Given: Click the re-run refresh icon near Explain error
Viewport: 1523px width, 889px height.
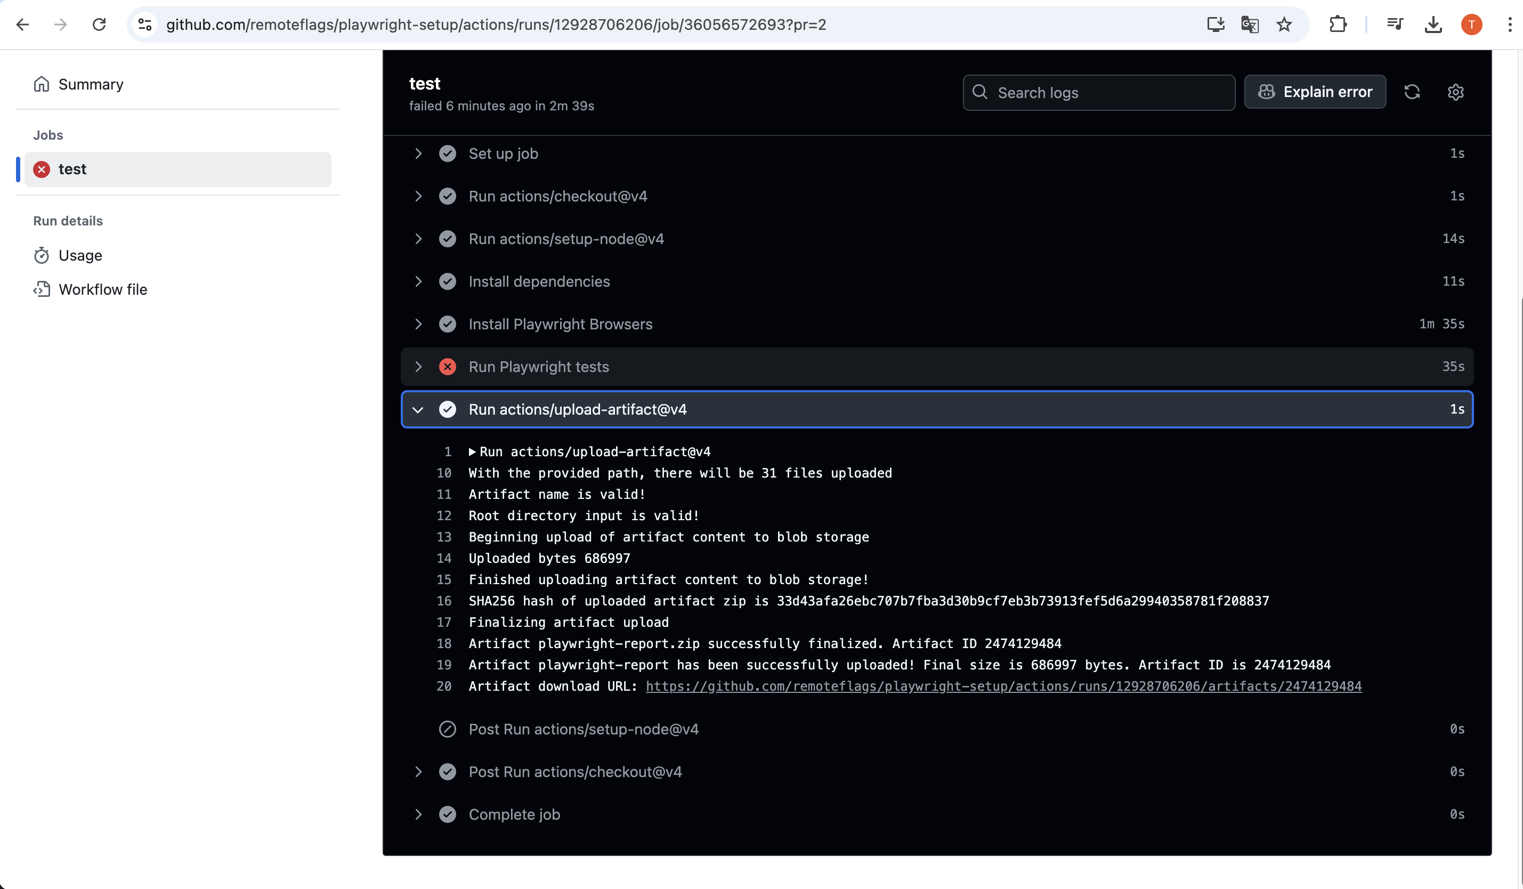Looking at the screenshot, I should point(1412,92).
